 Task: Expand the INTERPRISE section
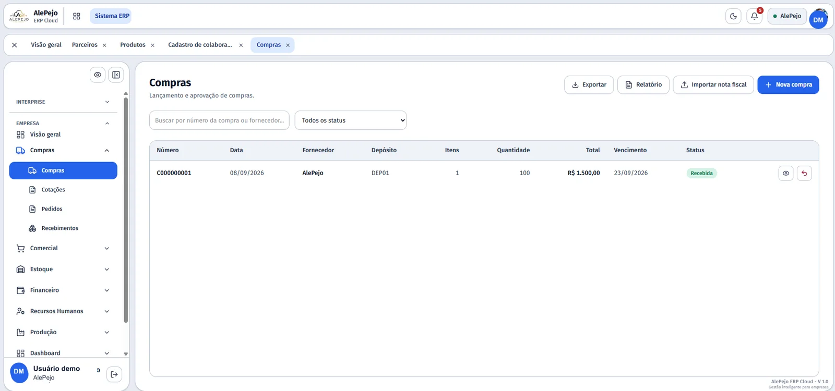[63, 102]
